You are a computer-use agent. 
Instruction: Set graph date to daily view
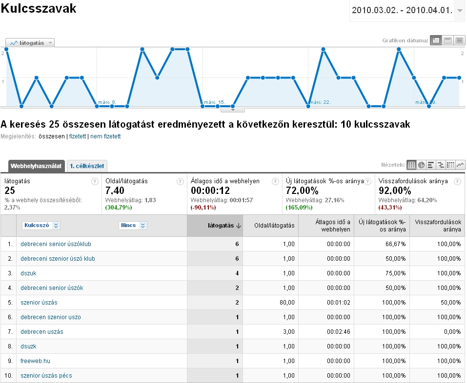coord(436,40)
